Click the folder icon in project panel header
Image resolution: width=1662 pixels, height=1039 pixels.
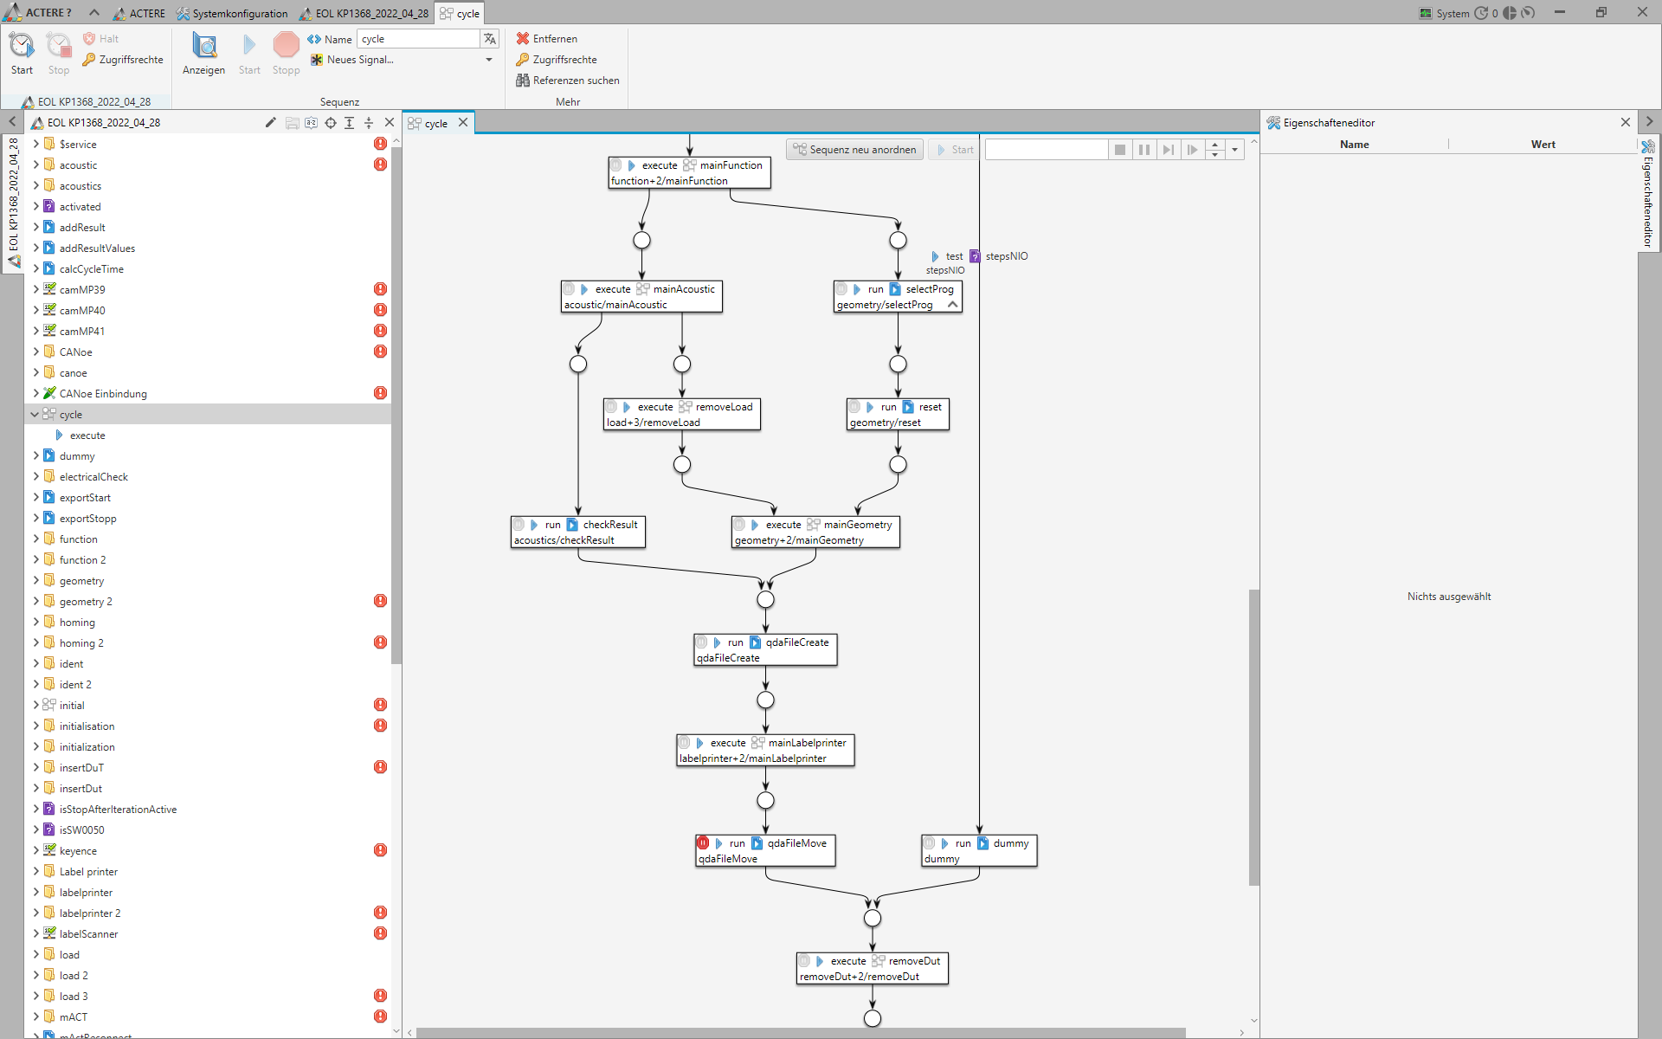point(293,123)
